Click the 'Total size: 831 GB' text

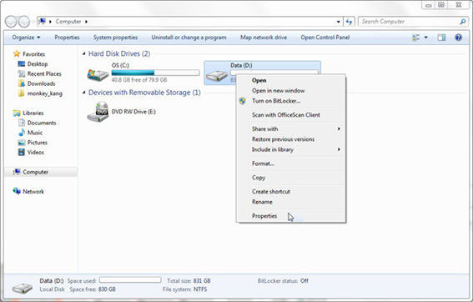click(189, 281)
